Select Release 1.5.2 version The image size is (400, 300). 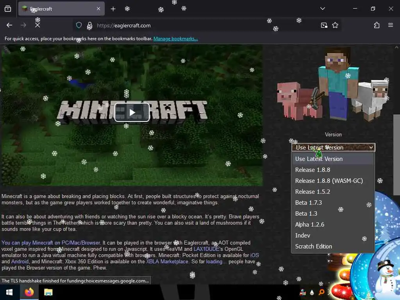point(333,192)
